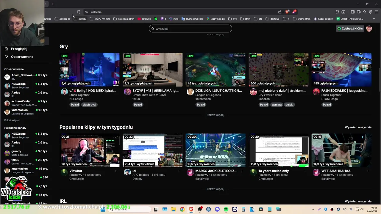The height and width of the screenshot is (214, 381).
Task: Open the user profile avatar on Kick
Action: click(369, 29)
